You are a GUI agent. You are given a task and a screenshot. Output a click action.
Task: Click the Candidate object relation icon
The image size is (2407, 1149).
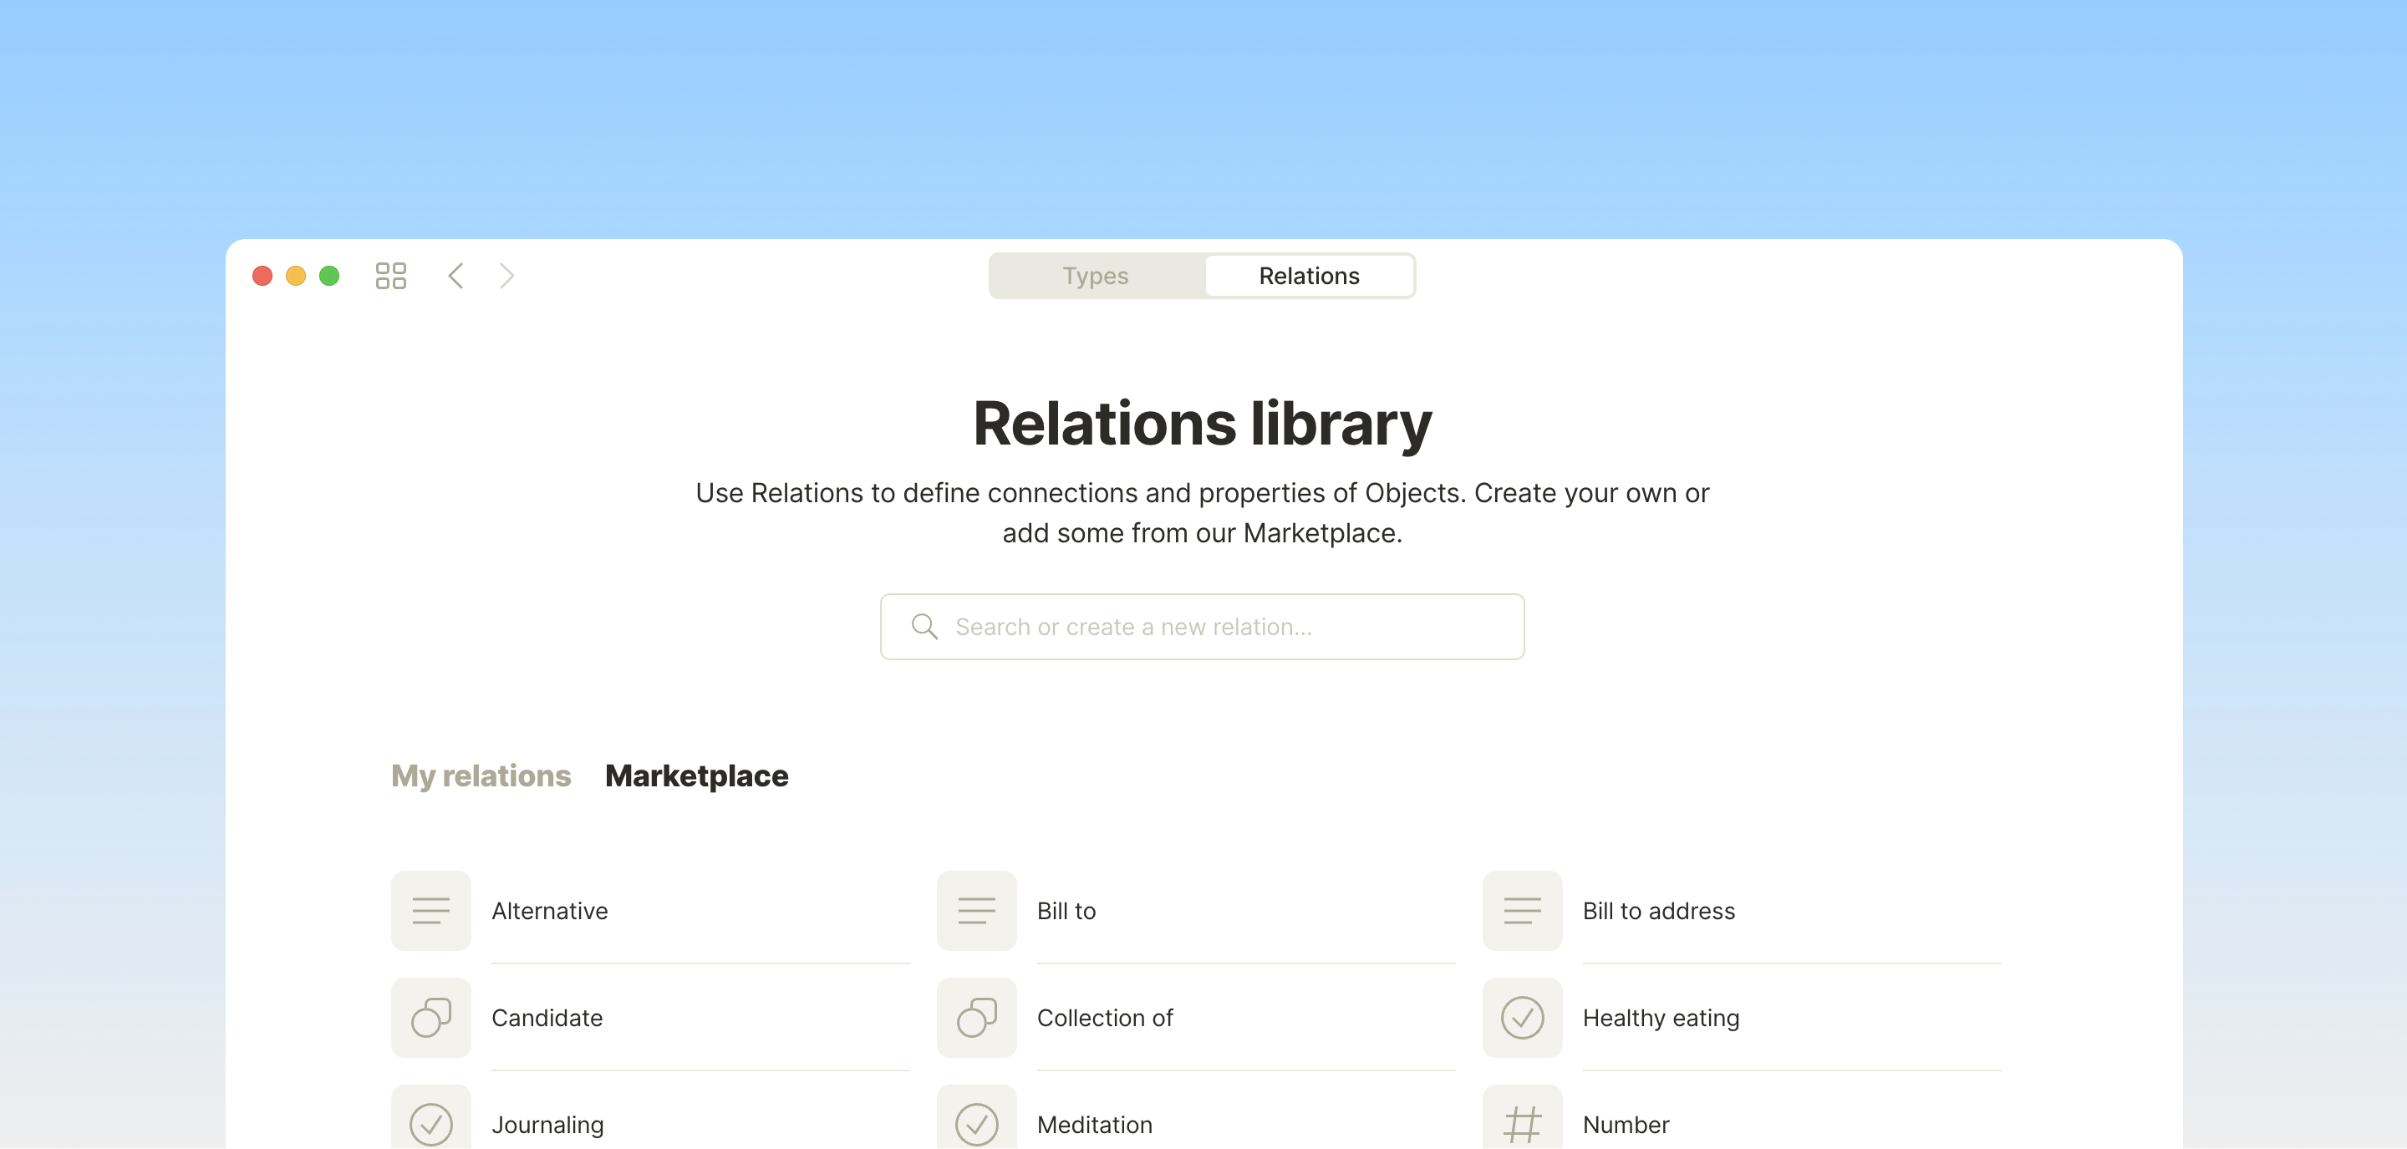point(430,1017)
